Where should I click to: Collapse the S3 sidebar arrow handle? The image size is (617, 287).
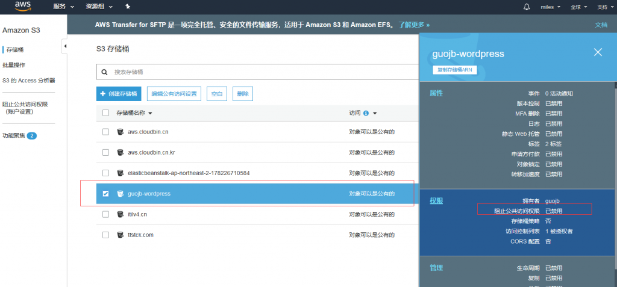[65, 46]
